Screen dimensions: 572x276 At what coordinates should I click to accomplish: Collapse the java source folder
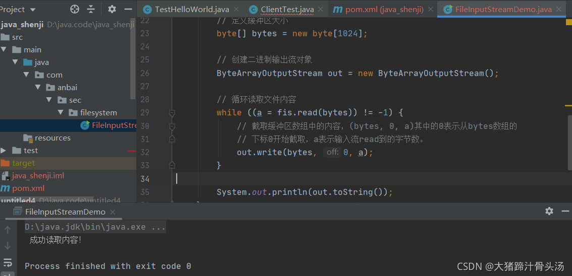[x=15, y=62]
